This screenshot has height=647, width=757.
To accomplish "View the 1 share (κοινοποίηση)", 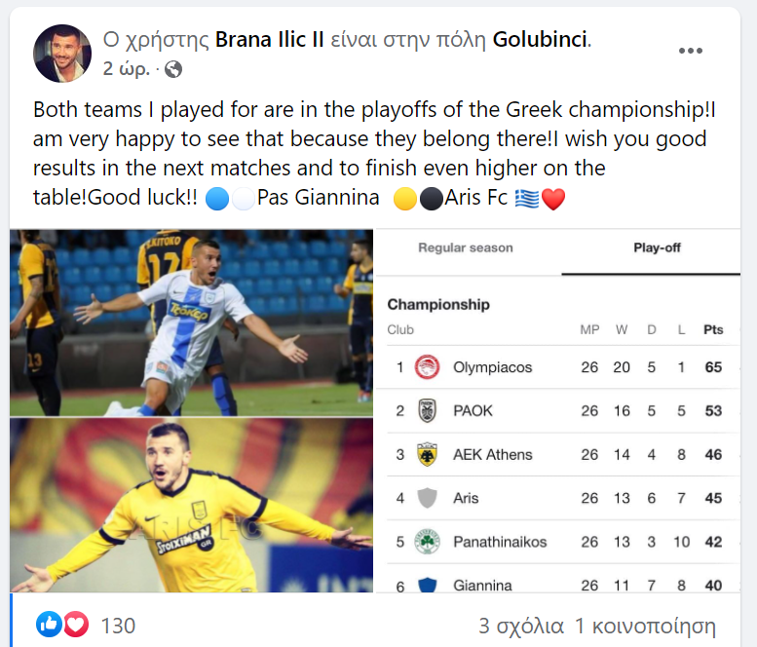I will (645, 626).
